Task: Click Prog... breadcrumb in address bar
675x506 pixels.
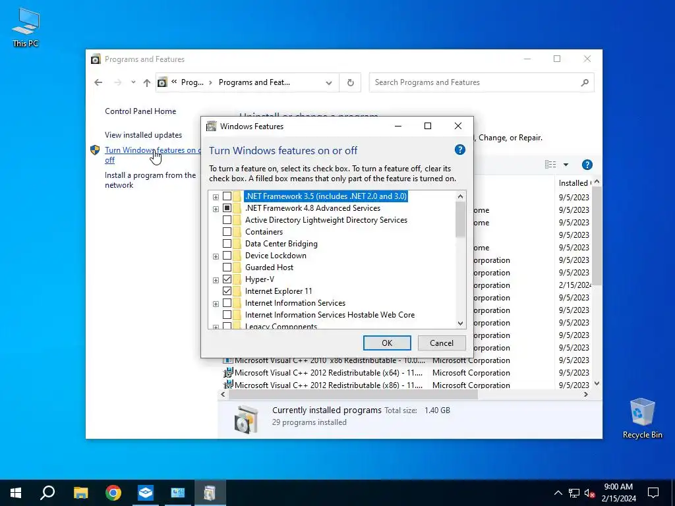Action: point(192,82)
